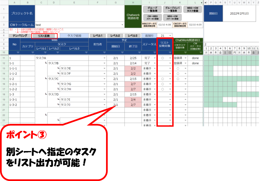Open ステータス dropdown for タスクA row
The height and width of the screenshot is (181, 260).
[155, 58]
